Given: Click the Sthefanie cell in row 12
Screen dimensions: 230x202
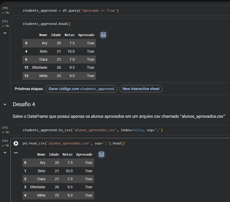Looking at the screenshot, I should (x=40, y=67).
